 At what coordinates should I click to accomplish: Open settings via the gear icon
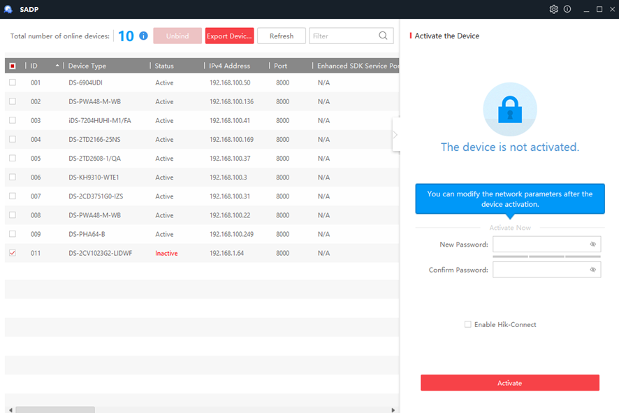coord(554,9)
